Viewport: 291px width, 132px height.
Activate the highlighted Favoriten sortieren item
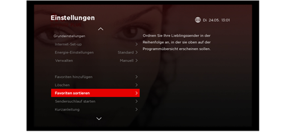pos(95,93)
